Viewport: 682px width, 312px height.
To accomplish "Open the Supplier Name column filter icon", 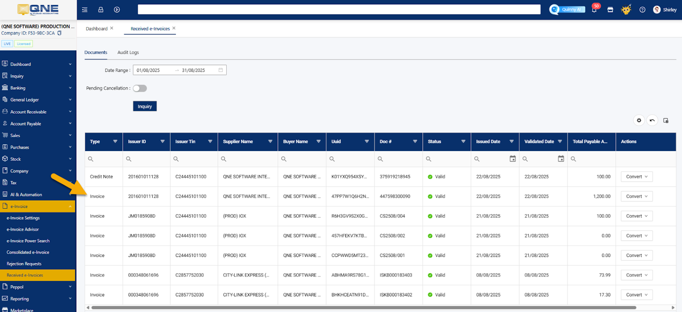I will (270, 141).
